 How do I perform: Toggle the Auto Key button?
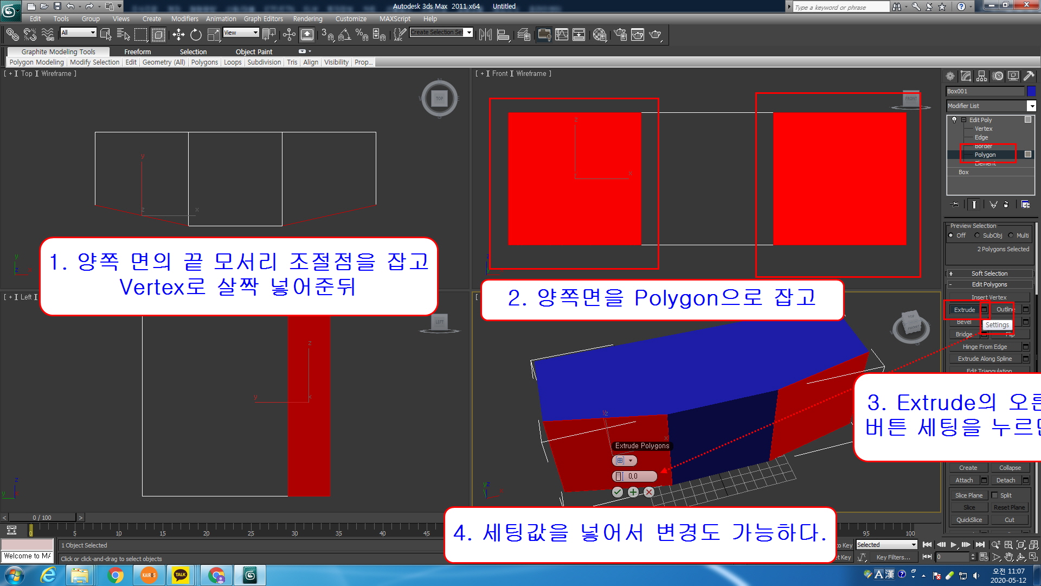pos(844,545)
